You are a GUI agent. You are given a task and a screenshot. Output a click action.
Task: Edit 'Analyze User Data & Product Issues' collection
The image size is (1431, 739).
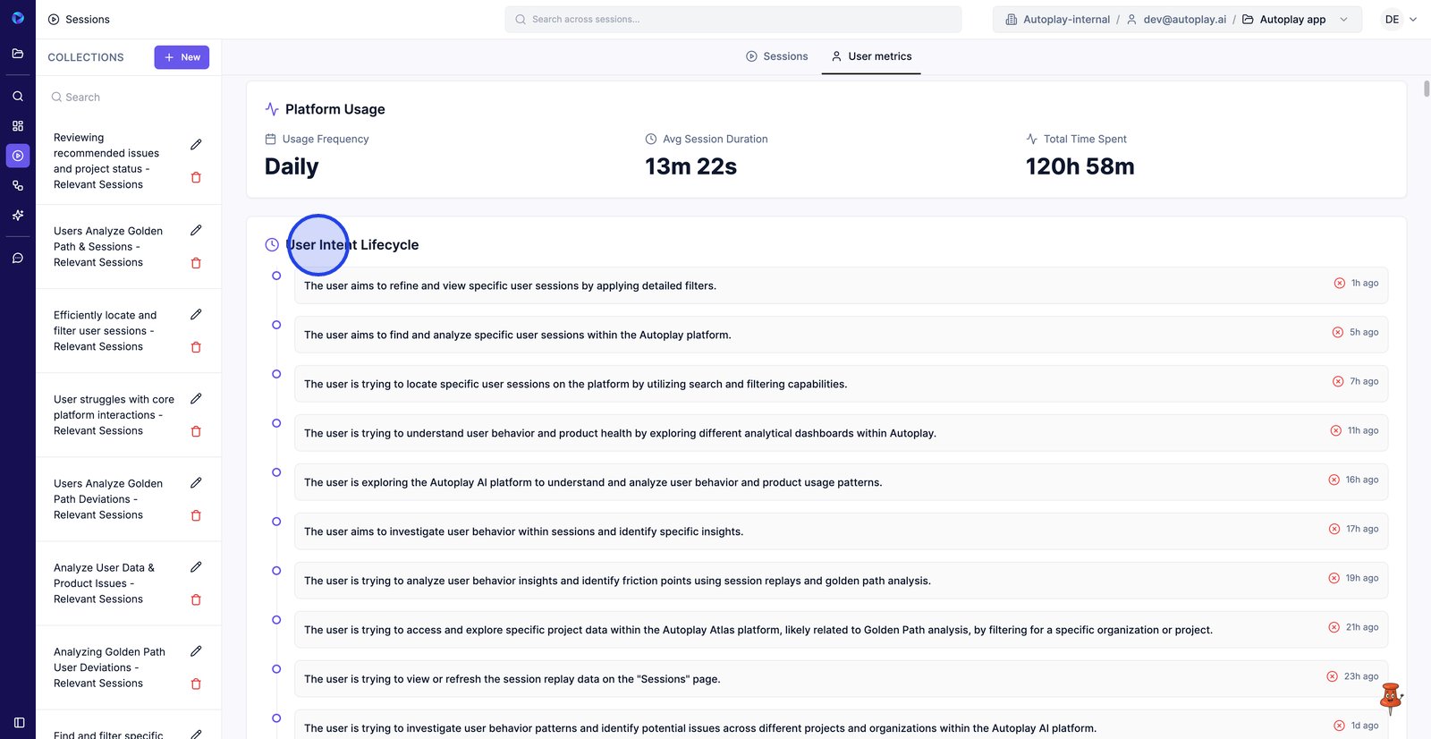pyautogui.click(x=196, y=567)
